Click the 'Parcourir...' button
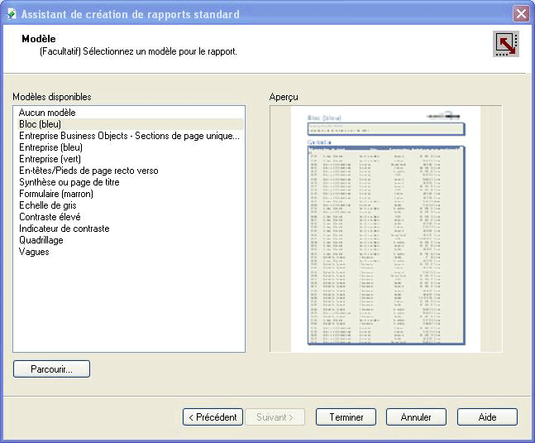The height and width of the screenshot is (443, 535). tap(51, 369)
